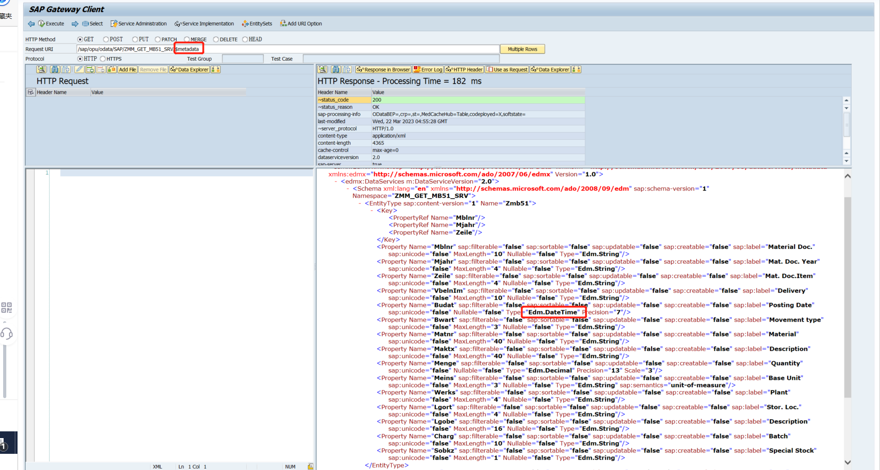The height and width of the screenshot is (470, 880).
Task: Select the content-type header row
Action: point(451,136)
